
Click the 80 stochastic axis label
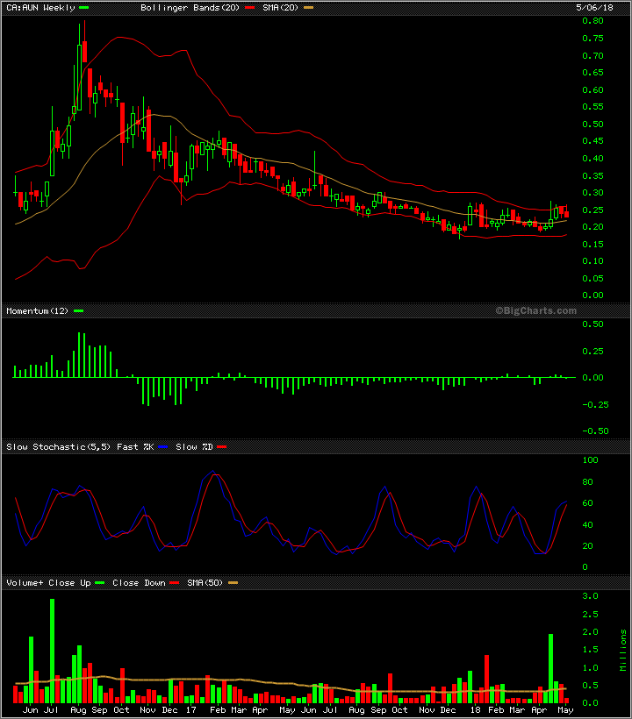[587, 482]
